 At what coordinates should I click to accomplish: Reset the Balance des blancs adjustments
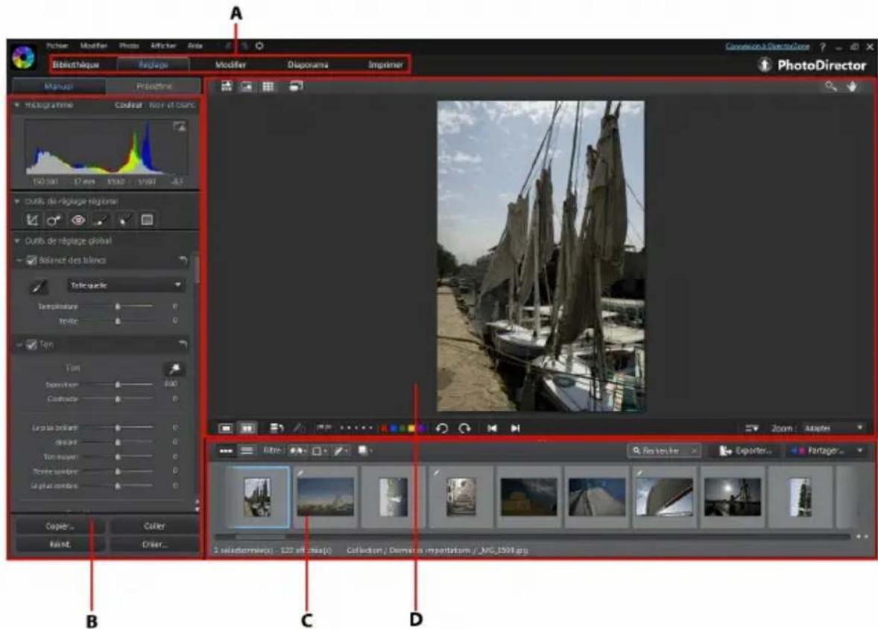183,261
